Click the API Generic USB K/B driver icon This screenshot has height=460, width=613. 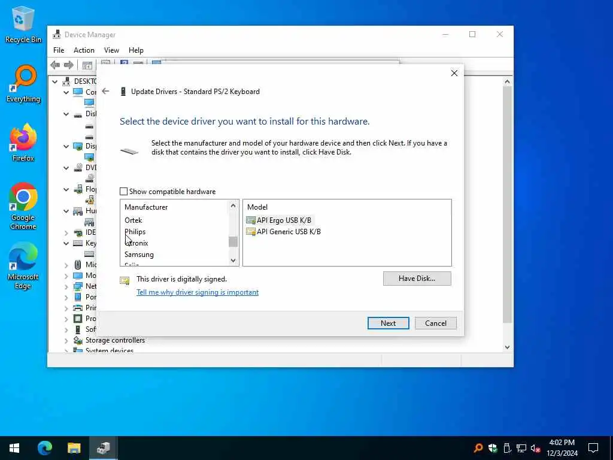coord(251,232)
